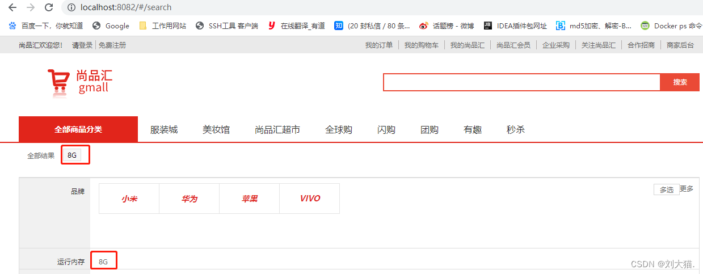Click the browser forward arrow
The image size is (703, 274).
pyautogui.click(x=31, y=7)
